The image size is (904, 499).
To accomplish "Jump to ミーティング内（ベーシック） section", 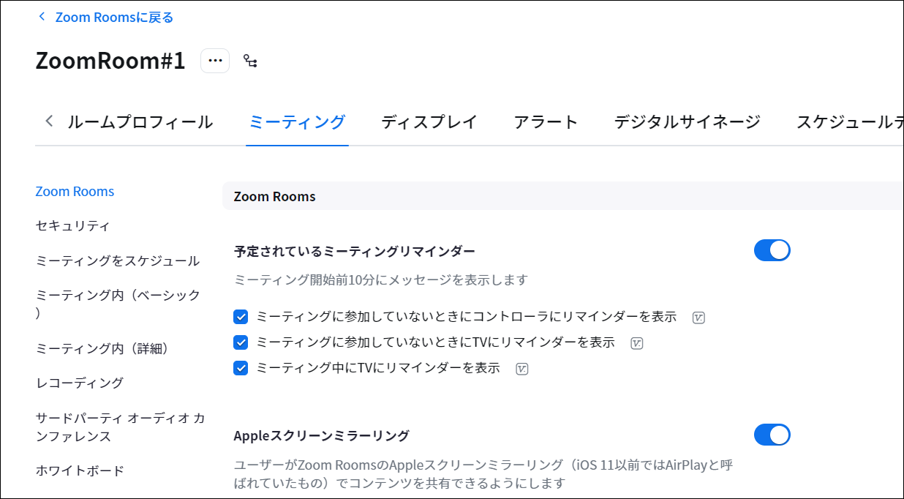I will 118,304.
